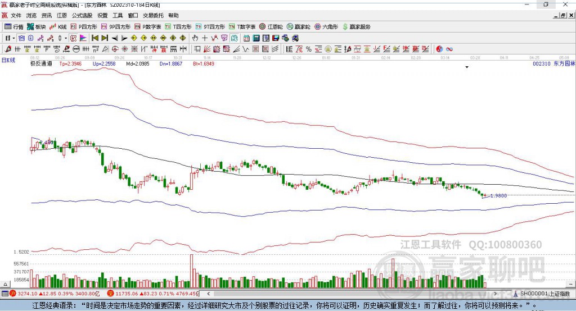
Task: Click the red floppy disk save icon
Action: pyautogui.click(x=276, y=38)
